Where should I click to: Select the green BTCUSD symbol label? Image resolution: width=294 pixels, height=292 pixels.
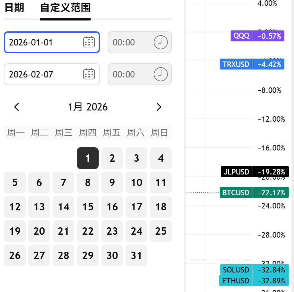[236, 193]
